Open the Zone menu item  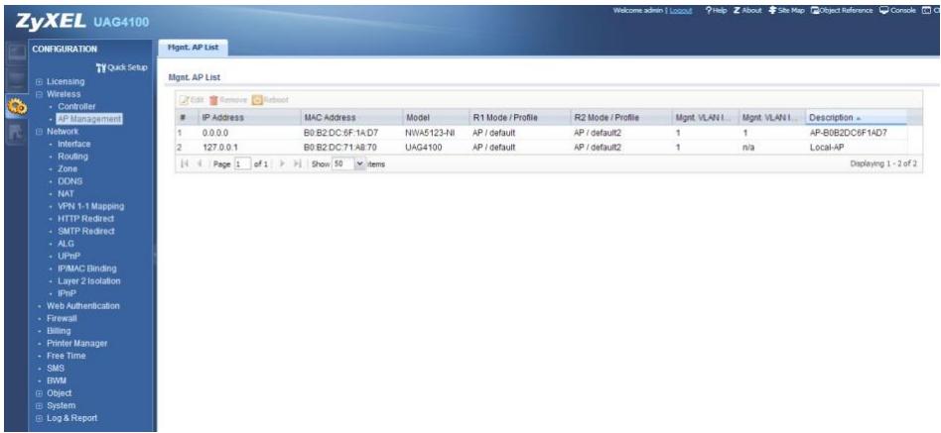click(67, 168)
